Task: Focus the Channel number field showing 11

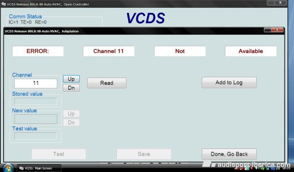Action: (36, 83)
